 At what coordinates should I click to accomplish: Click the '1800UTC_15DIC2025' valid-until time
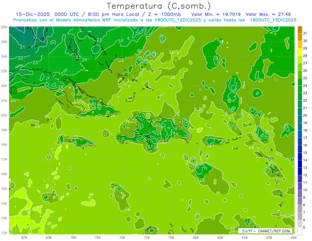(273, 20)
